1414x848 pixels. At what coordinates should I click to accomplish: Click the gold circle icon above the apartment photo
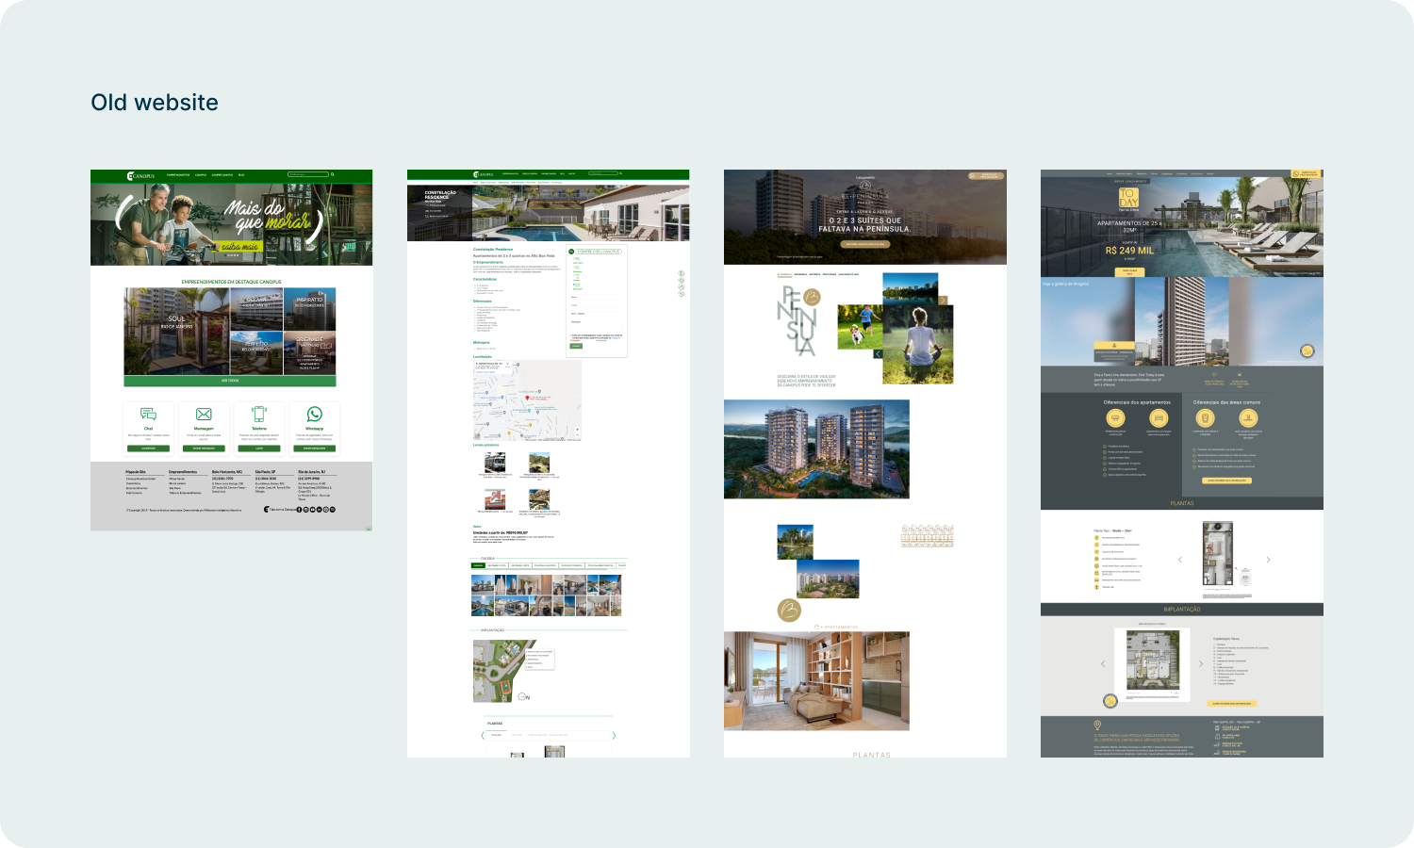click(789, 611)
